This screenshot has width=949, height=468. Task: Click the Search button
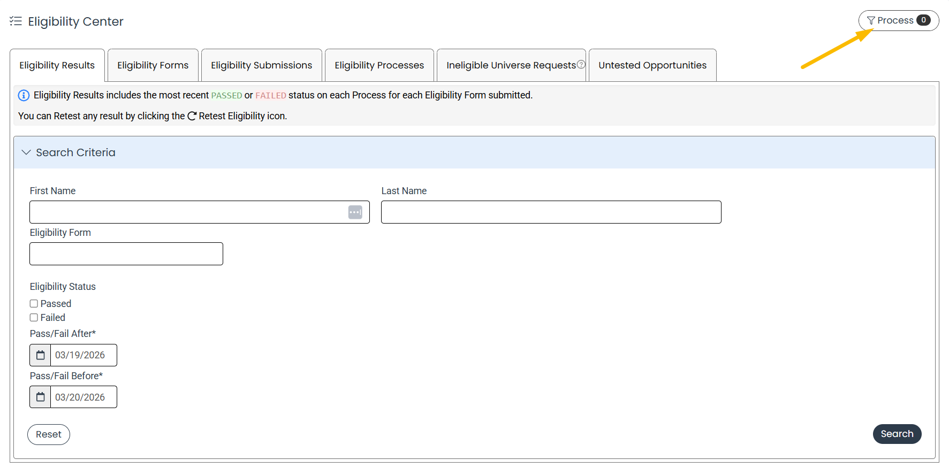(x=897, y=434)
